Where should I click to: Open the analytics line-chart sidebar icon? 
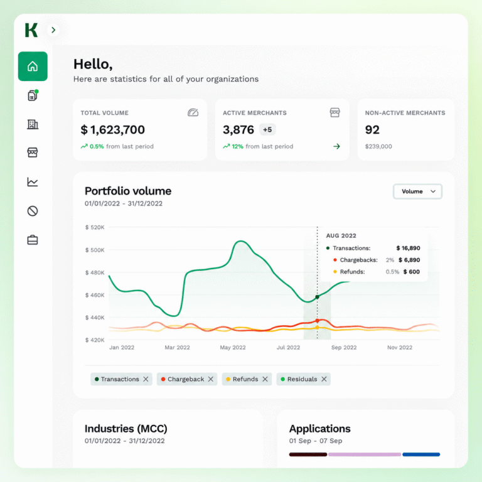point(33,182)
